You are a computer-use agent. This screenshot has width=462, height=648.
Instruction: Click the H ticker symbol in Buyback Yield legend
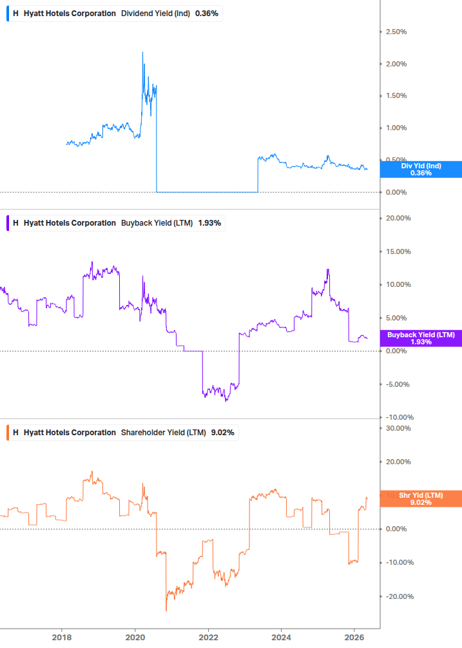click(15, 222)
